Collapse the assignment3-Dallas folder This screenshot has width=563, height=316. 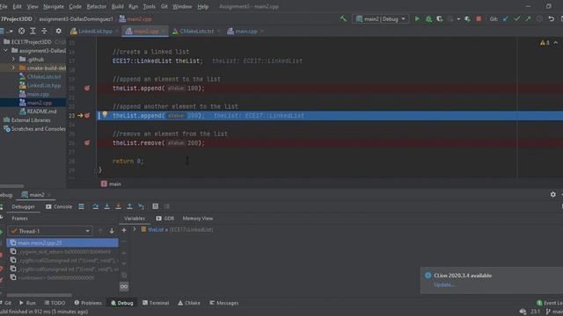point(5,51)
